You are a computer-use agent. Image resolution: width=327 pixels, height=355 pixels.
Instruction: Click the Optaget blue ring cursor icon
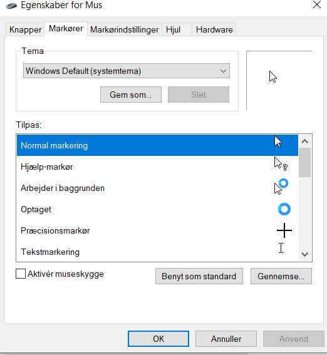[x=284, y=209]
